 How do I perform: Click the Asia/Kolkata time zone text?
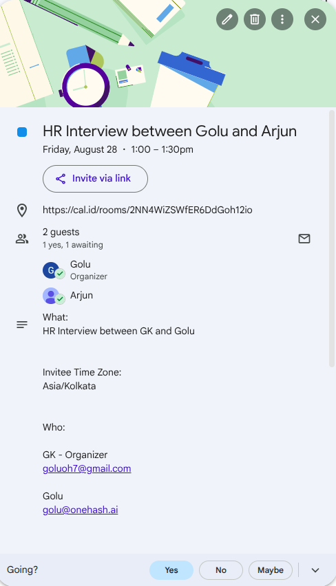70,386
